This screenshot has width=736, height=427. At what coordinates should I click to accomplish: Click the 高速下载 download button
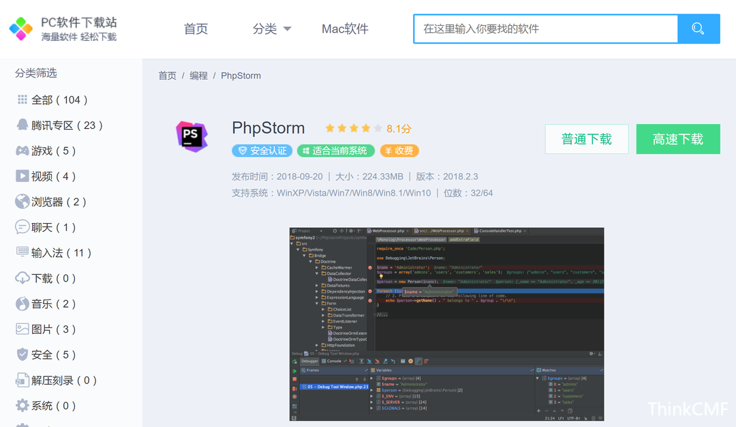678,138
